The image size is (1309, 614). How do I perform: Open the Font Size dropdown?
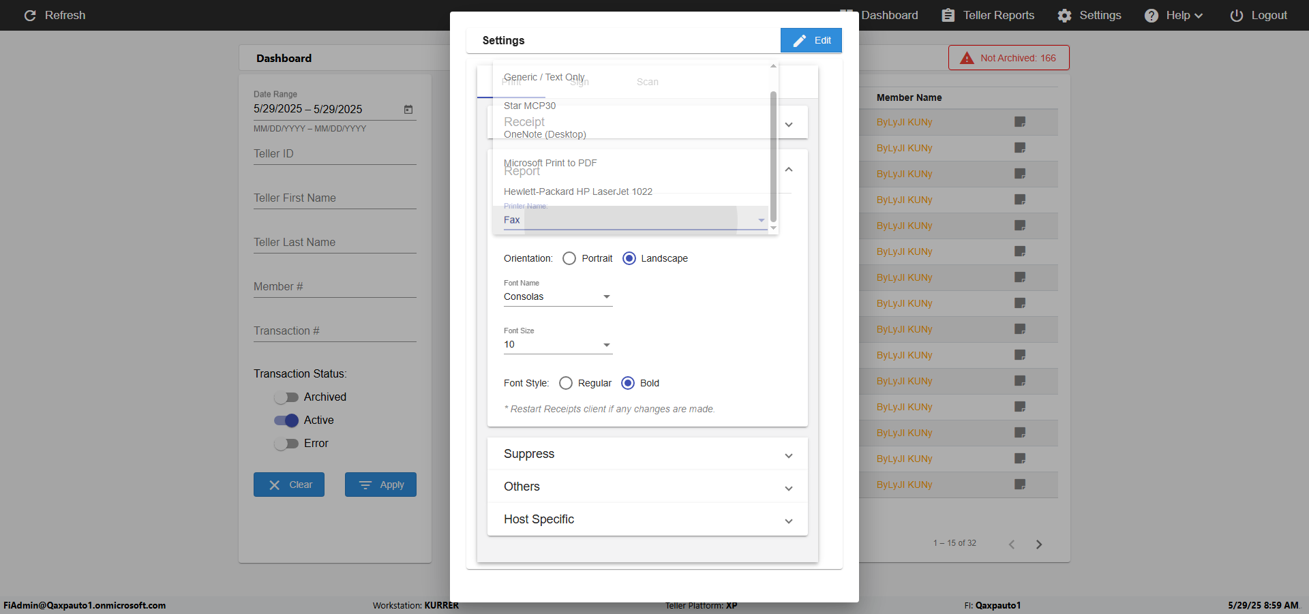coord(558,344)
